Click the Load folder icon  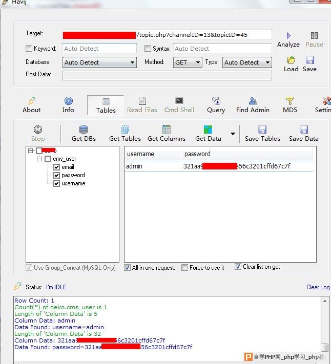(291, 60)
